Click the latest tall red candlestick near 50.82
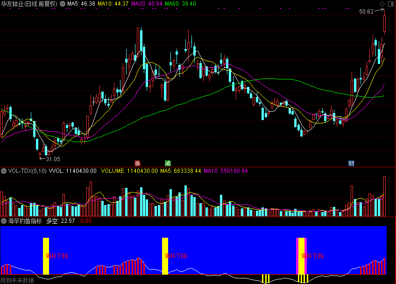 pyautogui.click(x=385, y=23)
